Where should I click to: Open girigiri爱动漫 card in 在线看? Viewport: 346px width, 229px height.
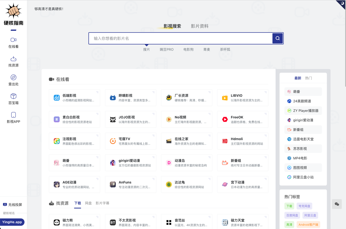(x=130, y=163)
